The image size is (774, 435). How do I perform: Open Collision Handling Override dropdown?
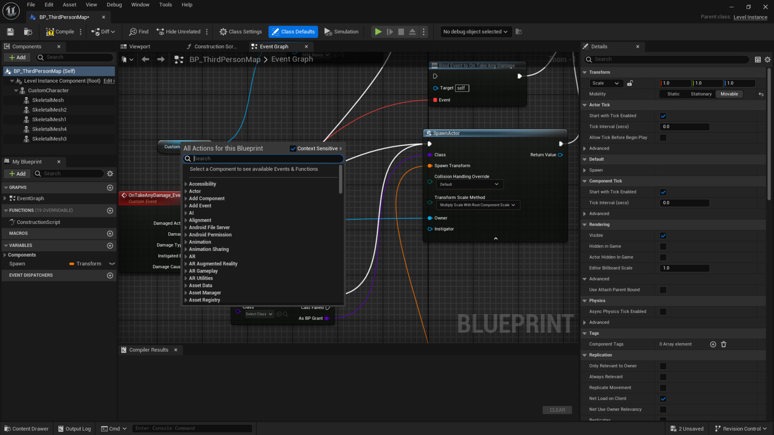pyautogui.click(x=469, y=184)
